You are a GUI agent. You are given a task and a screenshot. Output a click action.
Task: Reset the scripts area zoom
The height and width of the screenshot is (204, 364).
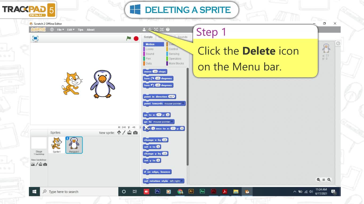tap(324, 180)
